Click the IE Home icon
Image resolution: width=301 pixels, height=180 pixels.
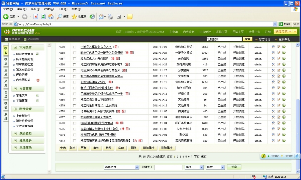tap(51, 17)
